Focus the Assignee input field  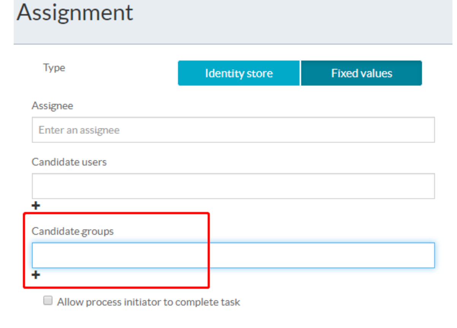pyautogui.click(x=233, y=130)
